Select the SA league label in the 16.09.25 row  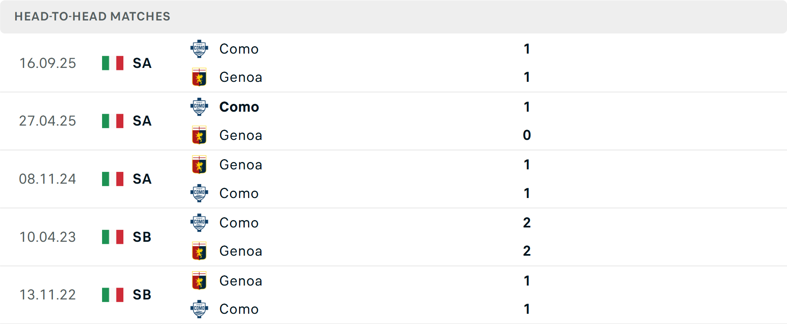coord(141,63)
